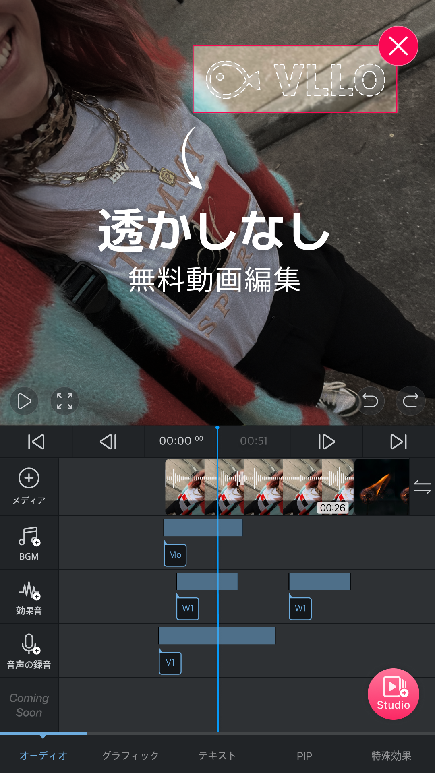Image resolution: width=435 pixels, height=773 pixels.
Task: Switch to the 特殊効果 tab
Action: point(391,756)
